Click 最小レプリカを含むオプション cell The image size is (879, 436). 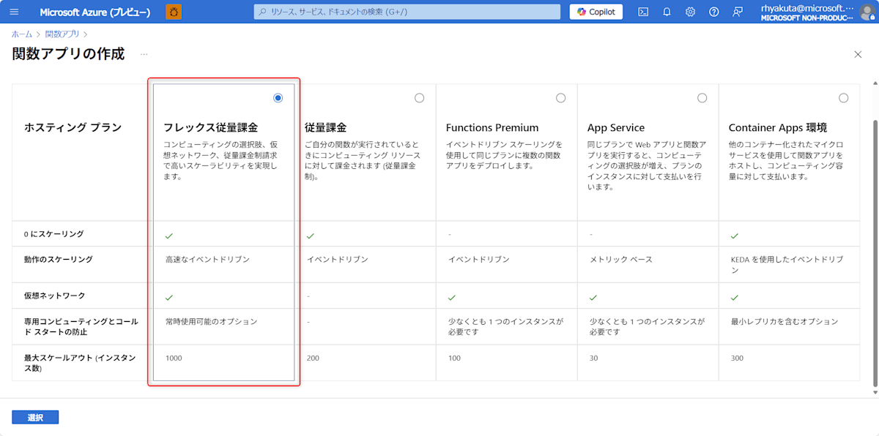tap(784, 321)
